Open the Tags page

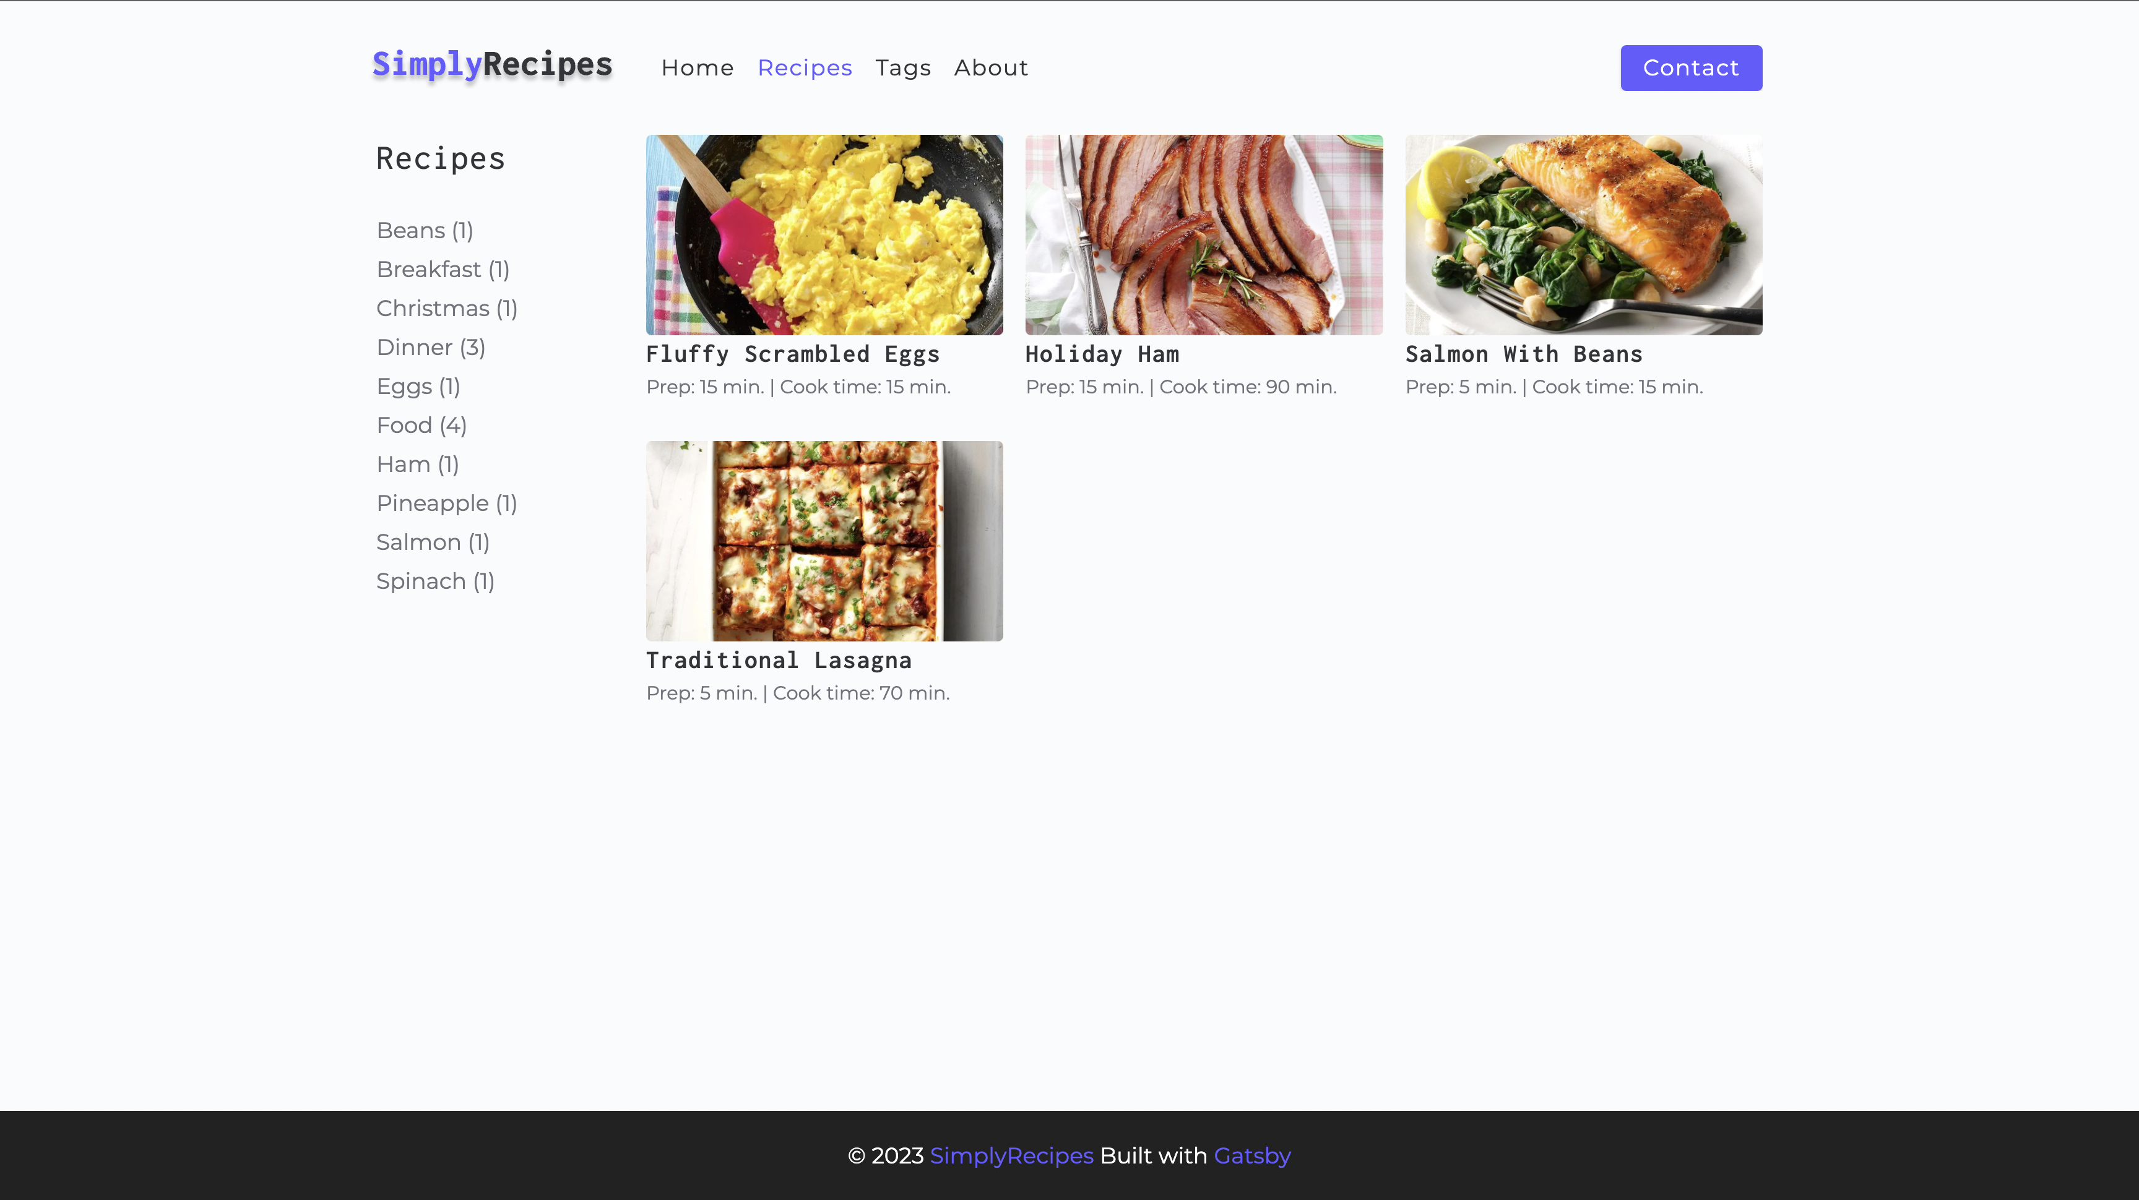[902, 68]
